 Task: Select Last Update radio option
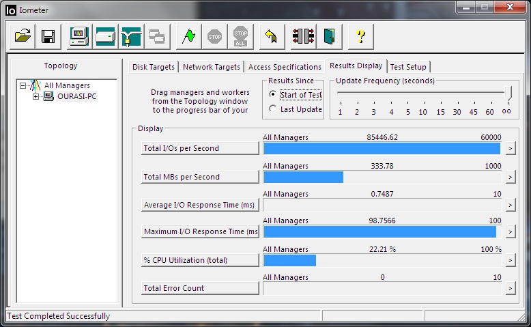[x=272, y=109]
